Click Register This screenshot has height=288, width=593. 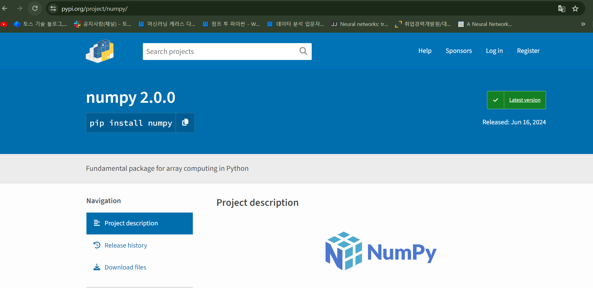tap(528, 51)
